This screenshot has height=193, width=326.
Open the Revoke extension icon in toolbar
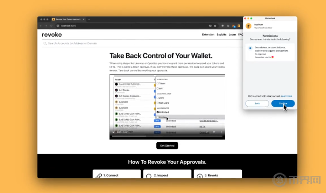(x=239, y=26)
